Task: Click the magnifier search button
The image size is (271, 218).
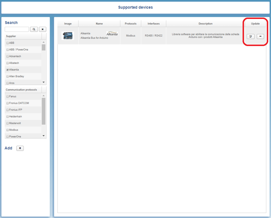Action: click(x=34, y=29)
